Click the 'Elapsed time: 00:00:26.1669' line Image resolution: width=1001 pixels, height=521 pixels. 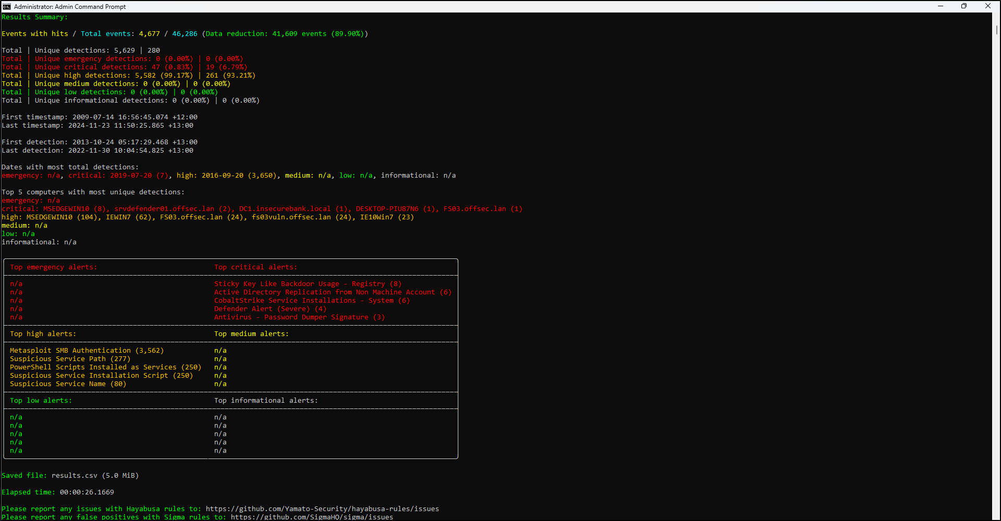(58, 492)
